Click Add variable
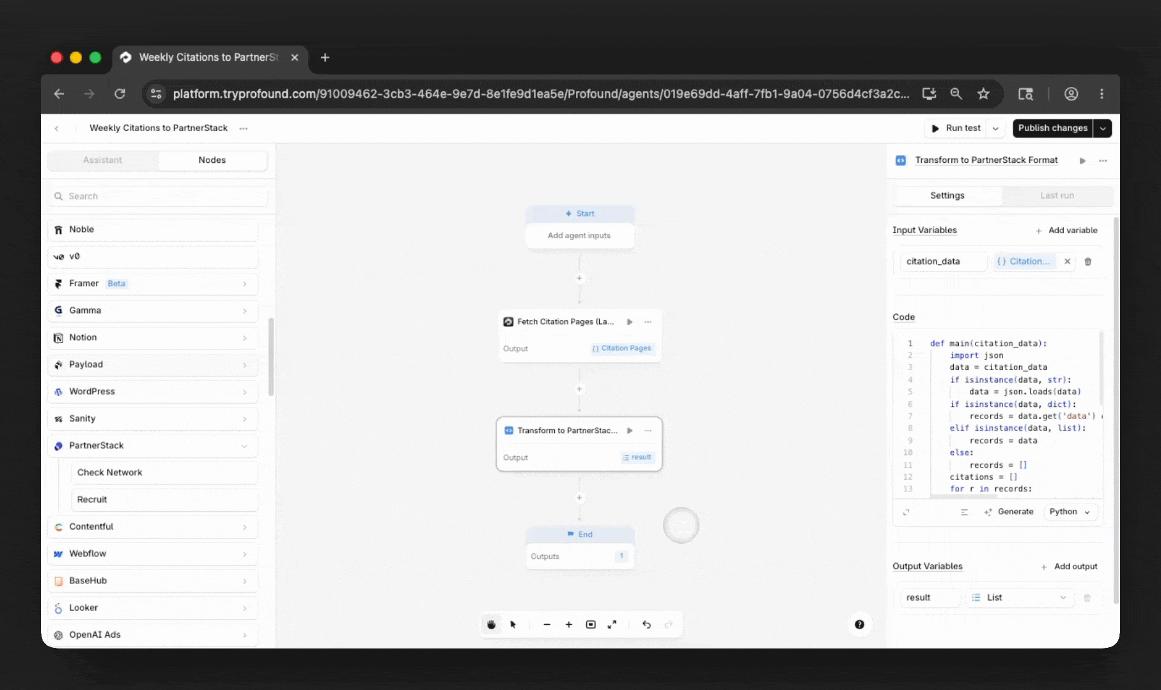1161x690 pixels. click(x=1066, y=231)
